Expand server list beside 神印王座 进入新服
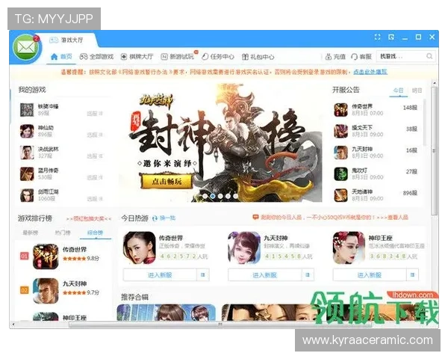 click(x=413, y=274)
